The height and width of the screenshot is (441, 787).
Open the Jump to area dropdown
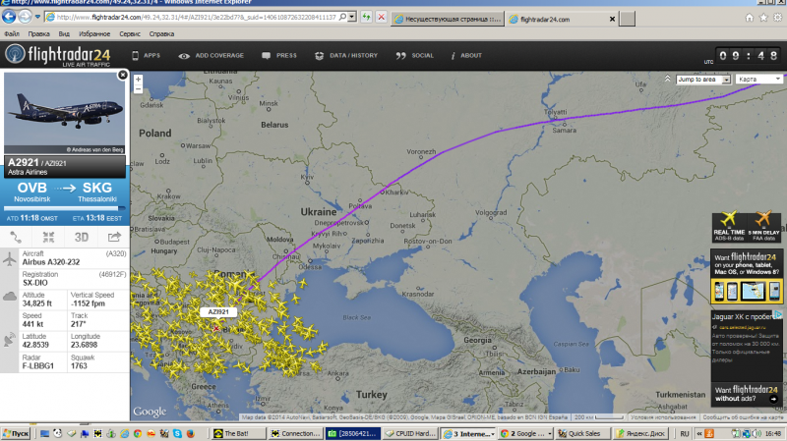(702, 80)
